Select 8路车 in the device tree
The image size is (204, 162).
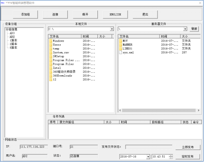[x=13, y=48]
